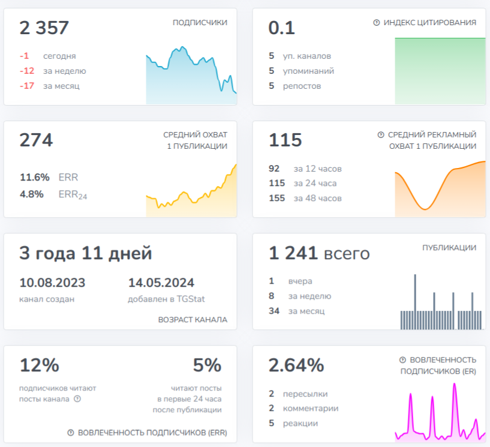
Task: Click '115 за 24 часа' row
Action: (x=302, y=183)
